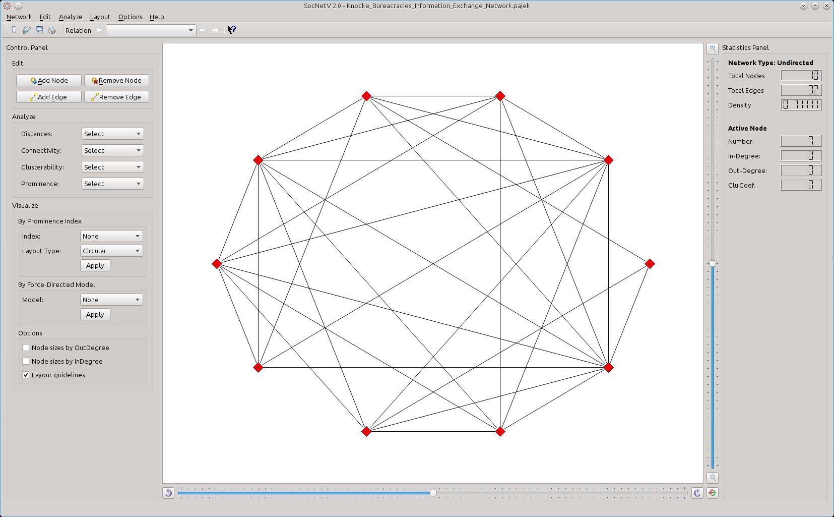Click the Remove Node button

116,80
